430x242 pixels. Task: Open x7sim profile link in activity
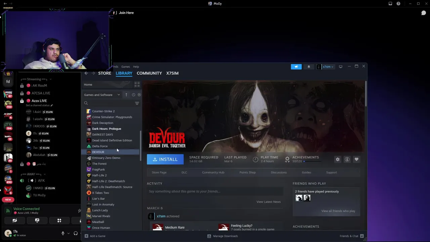(161, 216)
